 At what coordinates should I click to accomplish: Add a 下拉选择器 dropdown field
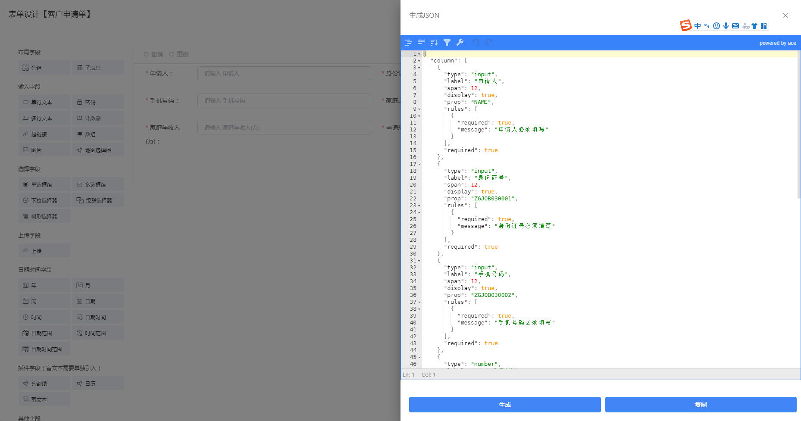coord(44,200)
